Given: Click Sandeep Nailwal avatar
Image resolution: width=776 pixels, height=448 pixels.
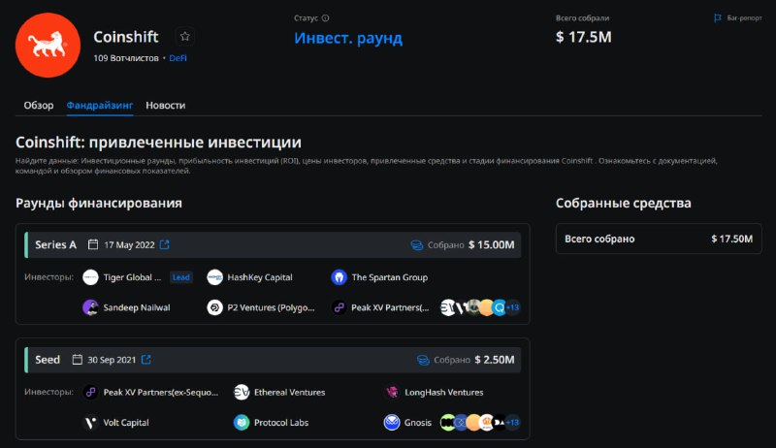Looking at the screenshot, I should click(x=90, y=307).
